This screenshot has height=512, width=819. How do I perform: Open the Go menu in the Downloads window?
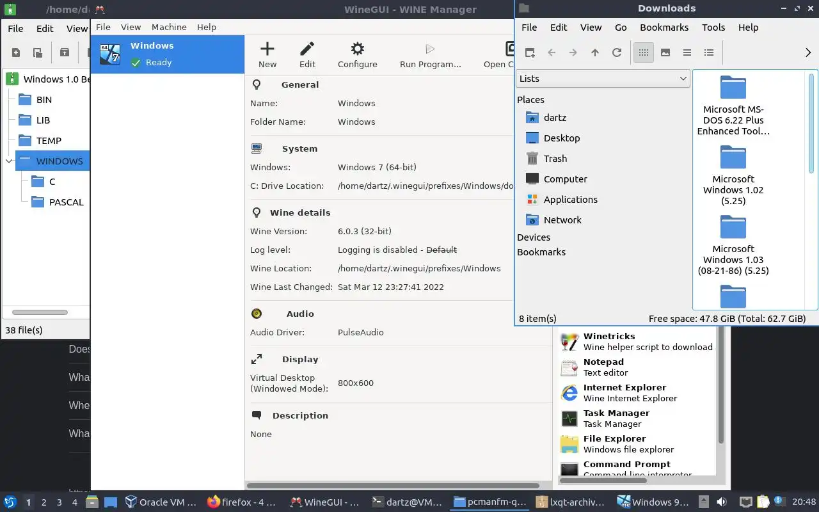pos(621,27)
